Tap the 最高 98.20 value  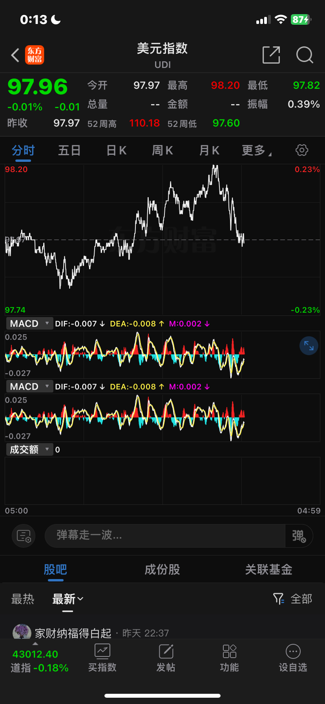pos(225,85)
